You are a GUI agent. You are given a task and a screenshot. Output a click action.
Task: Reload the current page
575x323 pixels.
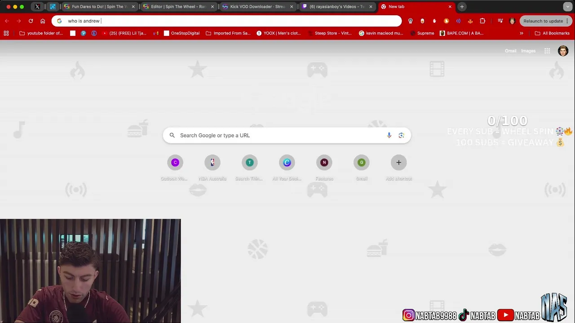[31, 21]
